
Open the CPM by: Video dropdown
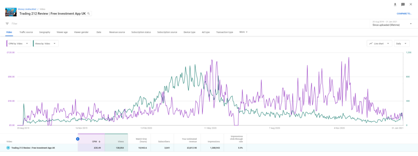coord(18,43)
